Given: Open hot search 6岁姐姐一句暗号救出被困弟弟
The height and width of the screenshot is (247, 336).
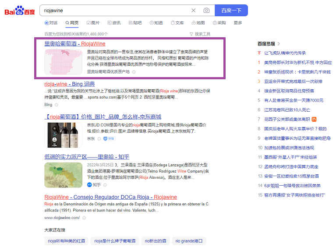Looking at the screenshot, I should point(292,186).
